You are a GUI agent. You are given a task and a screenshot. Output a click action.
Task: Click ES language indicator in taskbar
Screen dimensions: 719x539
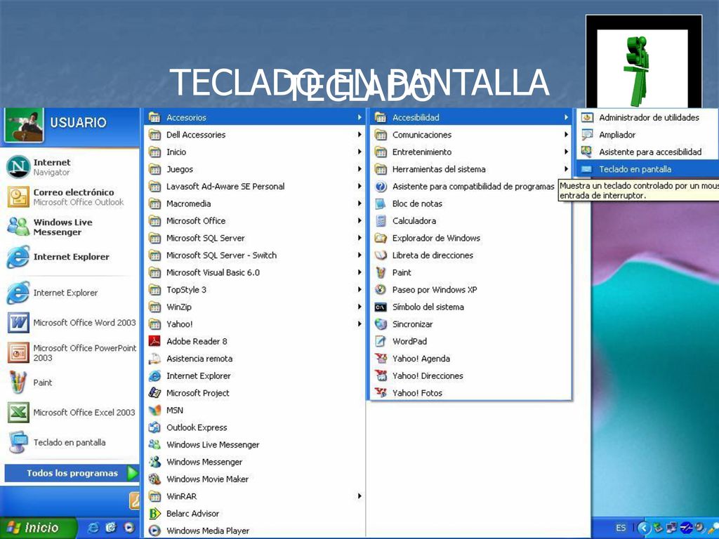pyautogui.click(x=621, y=528)
